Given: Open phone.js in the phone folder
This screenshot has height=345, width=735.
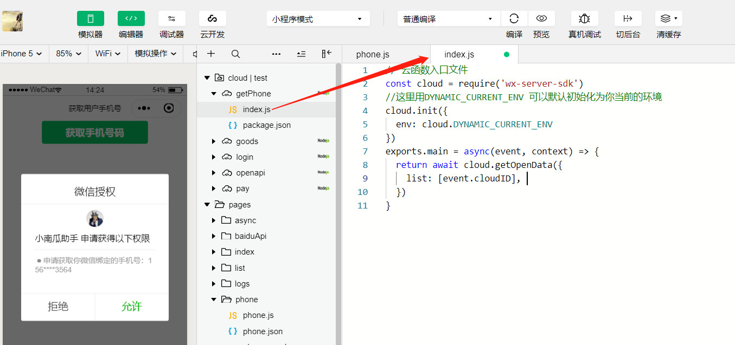Looking at the screenshot, I should tap(258, 315).
